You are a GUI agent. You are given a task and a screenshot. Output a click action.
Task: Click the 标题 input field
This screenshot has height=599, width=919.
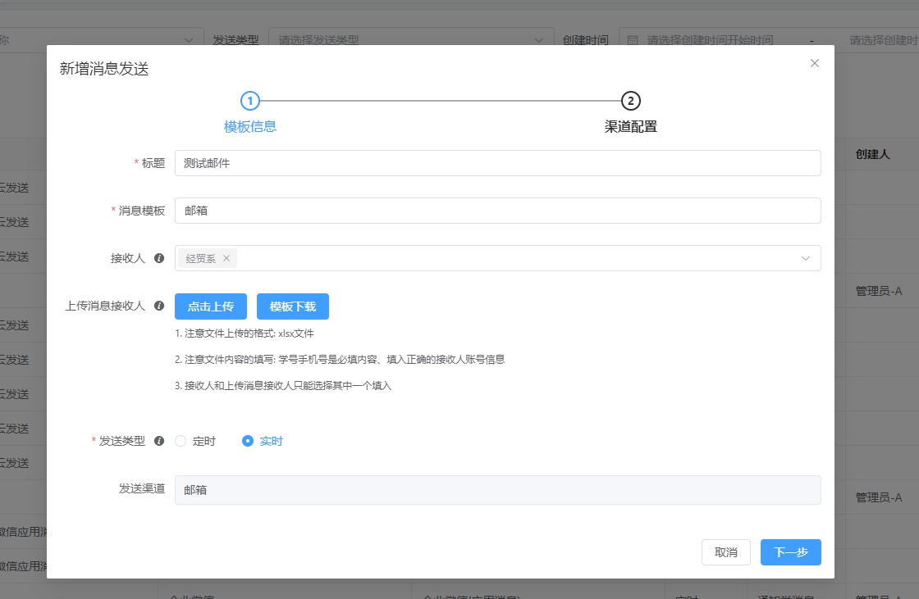tap(497, 163)
